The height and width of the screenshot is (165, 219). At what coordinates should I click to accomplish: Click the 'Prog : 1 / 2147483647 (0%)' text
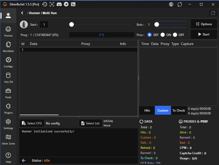click(40, 35)
